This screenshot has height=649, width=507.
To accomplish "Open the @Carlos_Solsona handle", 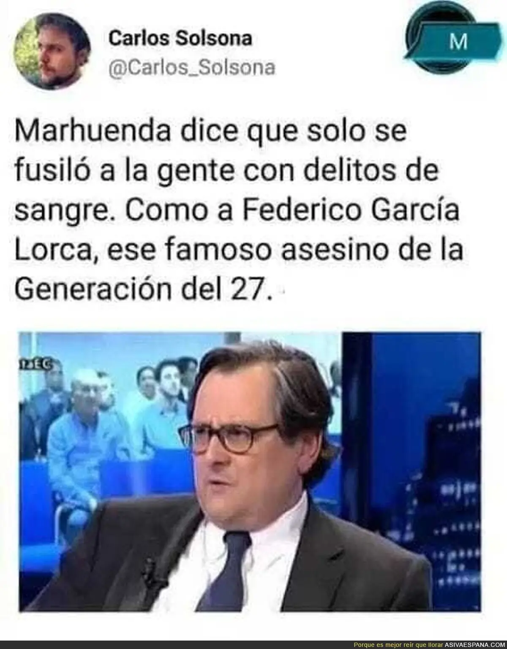I will click(x=192, y=68).
